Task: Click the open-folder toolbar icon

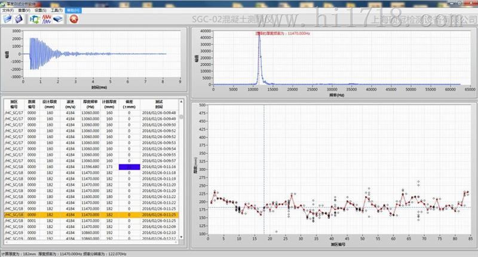Action: click(7, 19)
